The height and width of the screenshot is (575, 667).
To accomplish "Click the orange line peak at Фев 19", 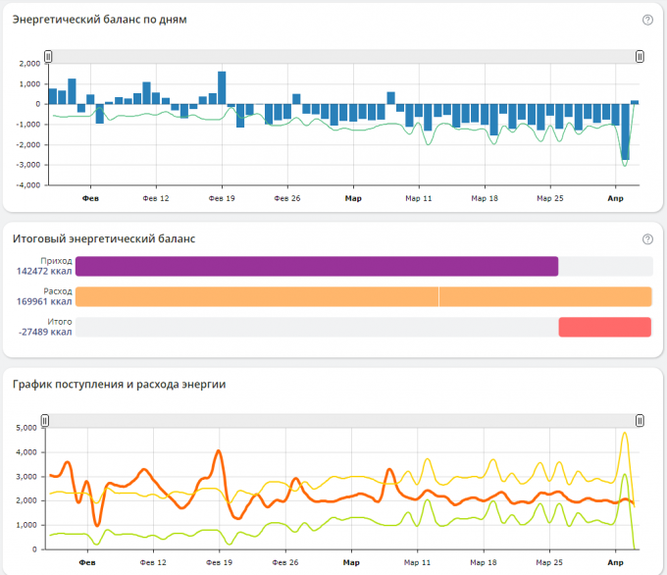I will (x=218, y=452).
